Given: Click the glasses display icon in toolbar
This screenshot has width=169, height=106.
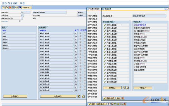Looking at the screenshot, I should coord(16,8).
